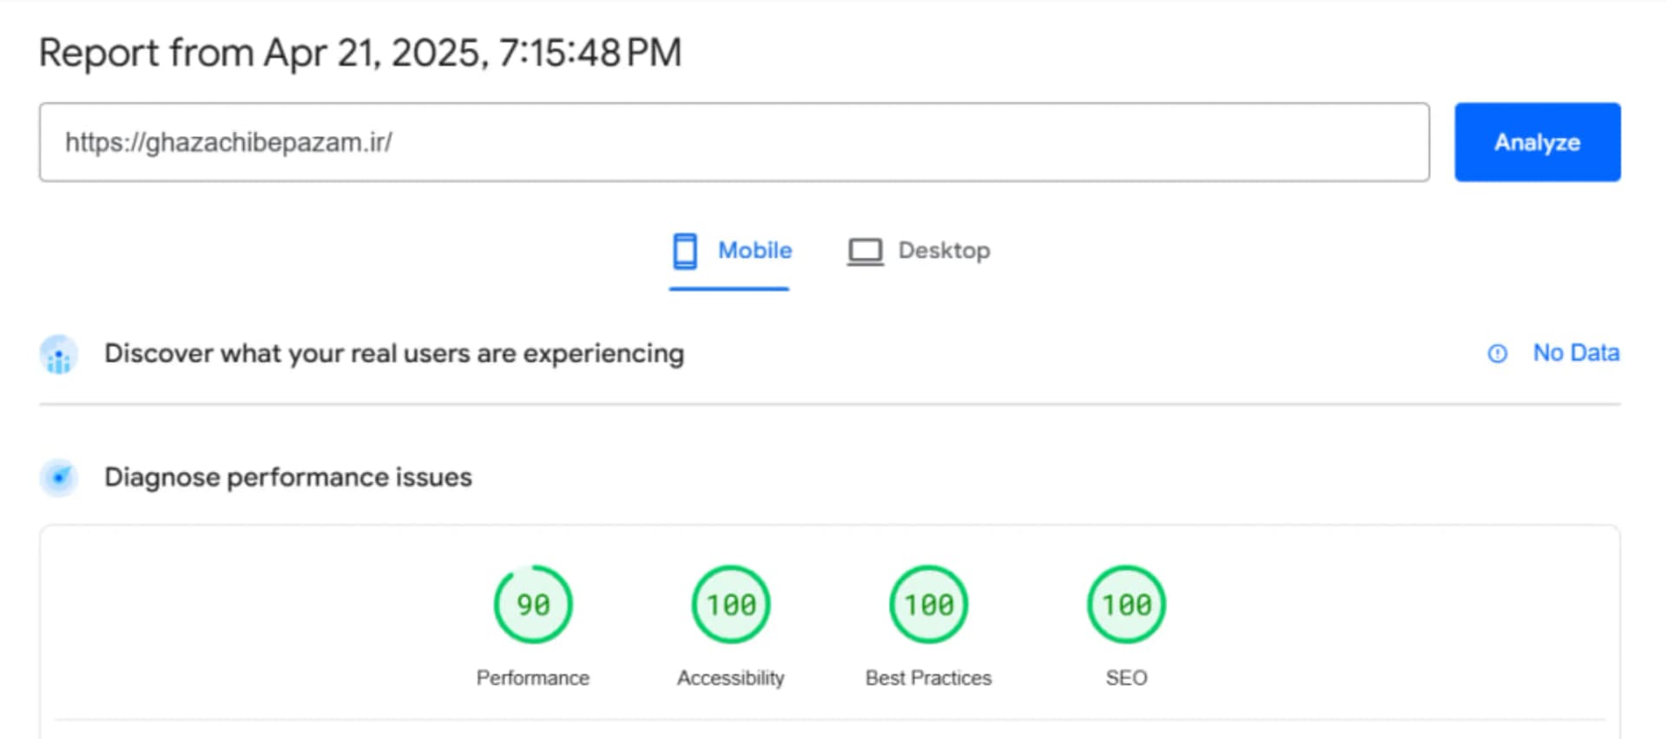Click the Diagnose performance issues heading

click(288, 478)
